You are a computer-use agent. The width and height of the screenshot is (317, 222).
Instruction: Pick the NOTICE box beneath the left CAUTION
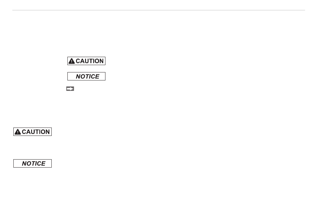pyautogui.click(x=33, y=163)
